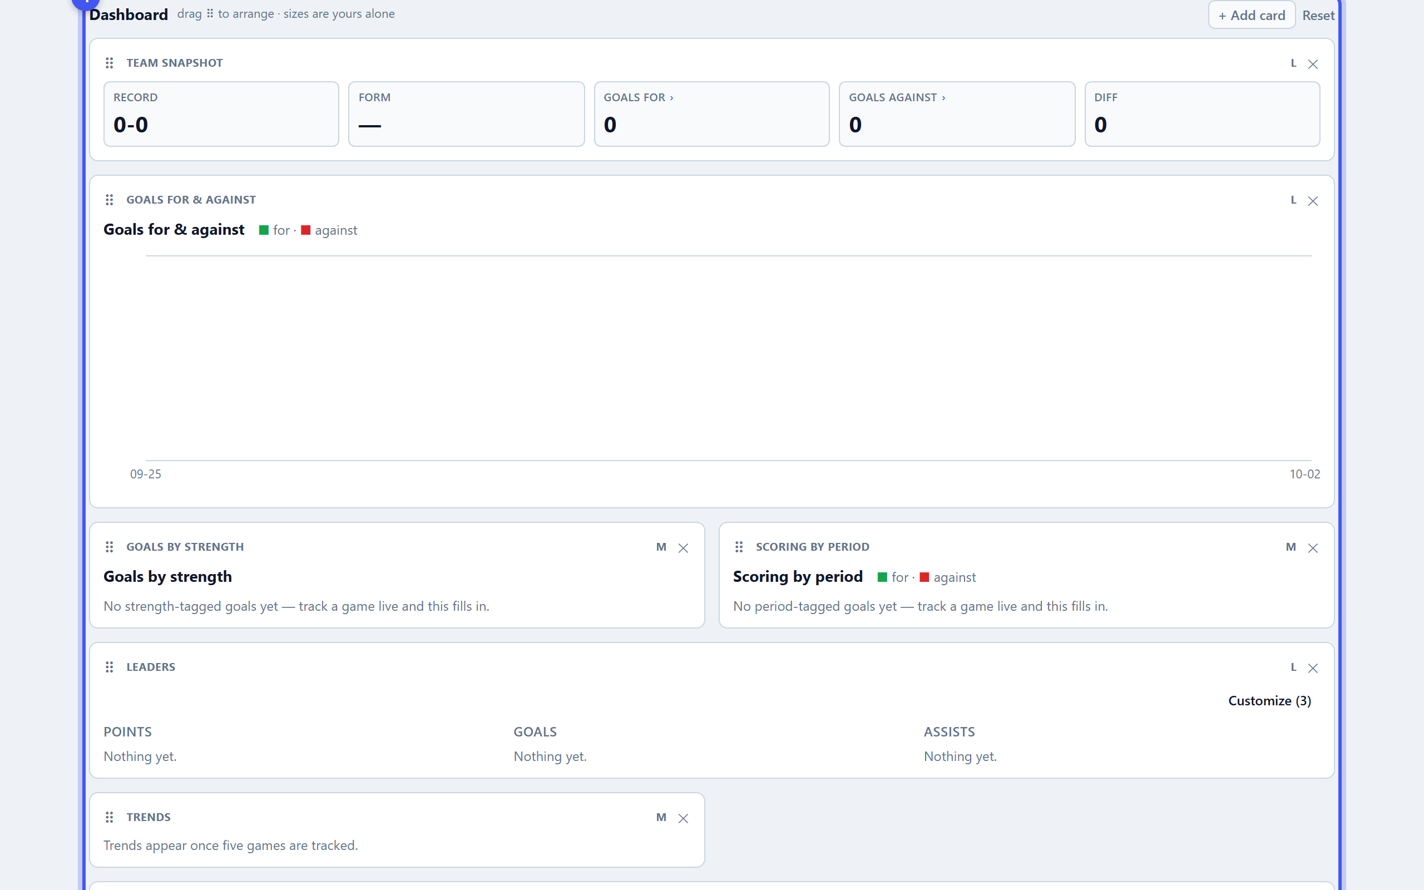Screen dimensions: 1424x890
Task: Click the 10-02 chart axis date
Action: [x=1304, y=474]
